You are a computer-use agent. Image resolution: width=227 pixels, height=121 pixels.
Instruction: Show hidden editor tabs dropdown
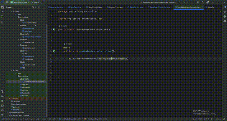point(217,7)
